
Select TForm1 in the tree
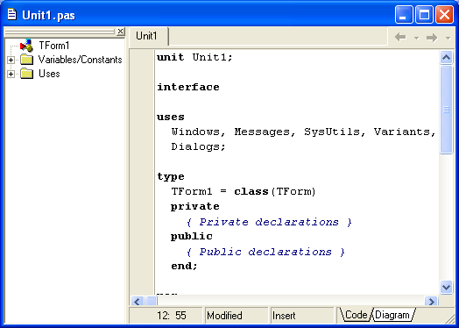pyautogui.click(x=54, y=46)
